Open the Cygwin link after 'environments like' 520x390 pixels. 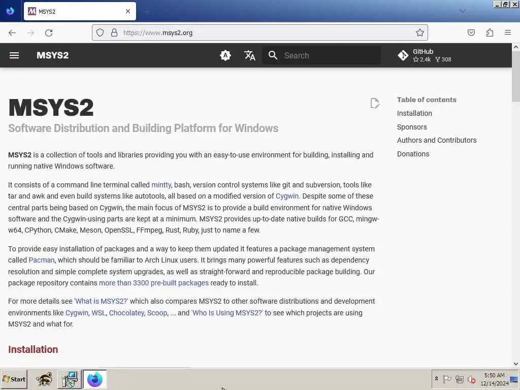[x=77, y=313]
